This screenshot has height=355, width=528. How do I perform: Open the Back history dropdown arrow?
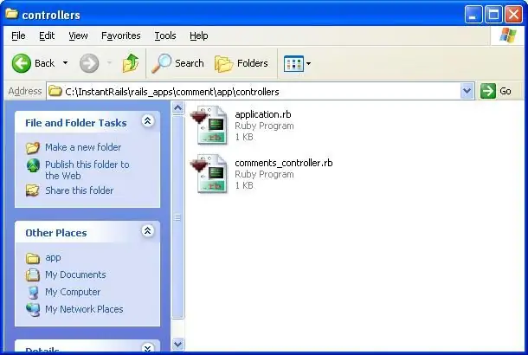coord(65,63)
